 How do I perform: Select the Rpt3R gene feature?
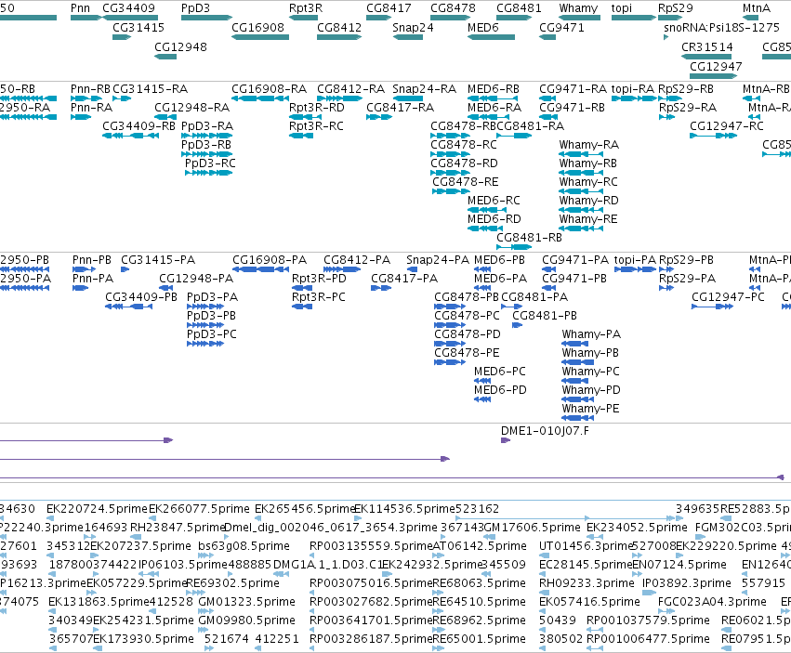pos(303,18)
